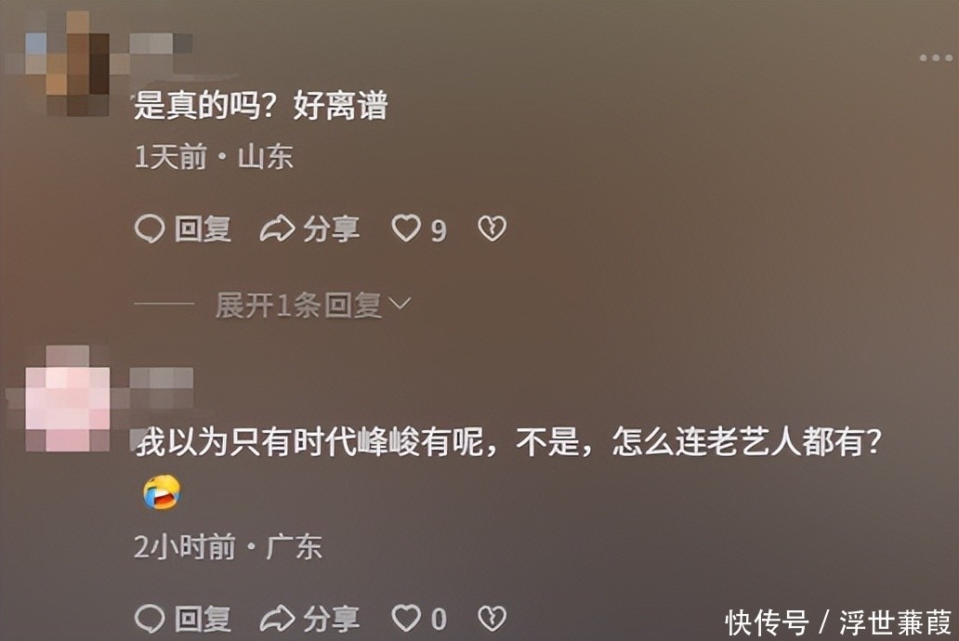Click 分享 text under second comment

332,619
